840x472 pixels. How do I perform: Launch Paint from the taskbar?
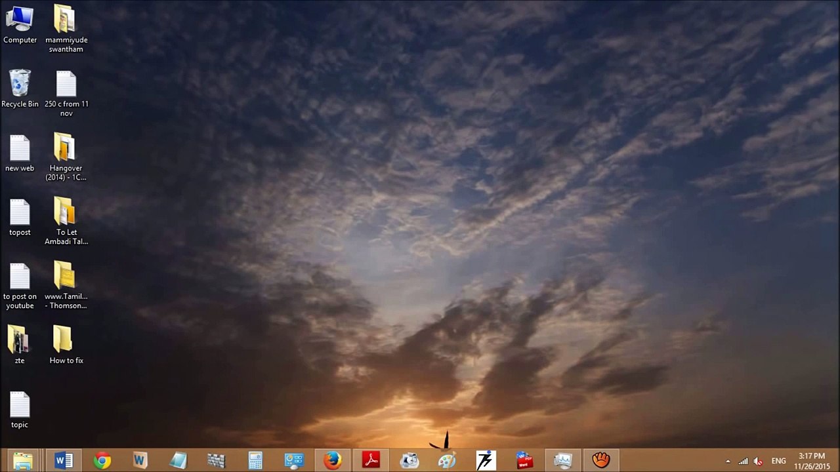coord(448,460)
